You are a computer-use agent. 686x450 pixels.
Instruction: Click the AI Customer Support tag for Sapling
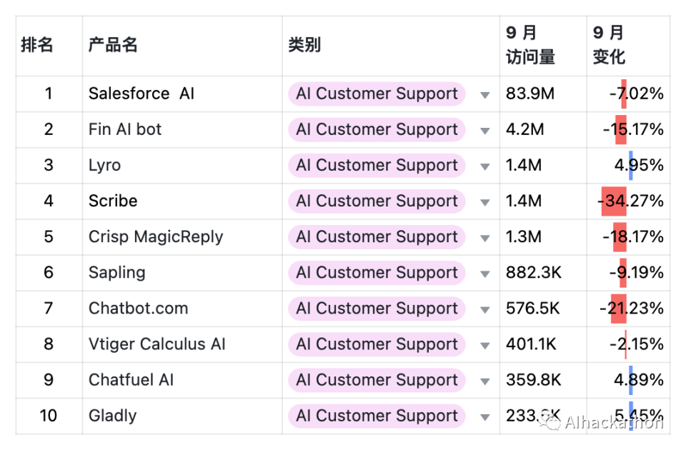(x=377, y=273)
